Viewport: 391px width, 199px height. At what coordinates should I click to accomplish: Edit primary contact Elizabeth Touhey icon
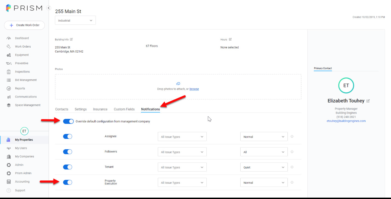tap(368, 101)
